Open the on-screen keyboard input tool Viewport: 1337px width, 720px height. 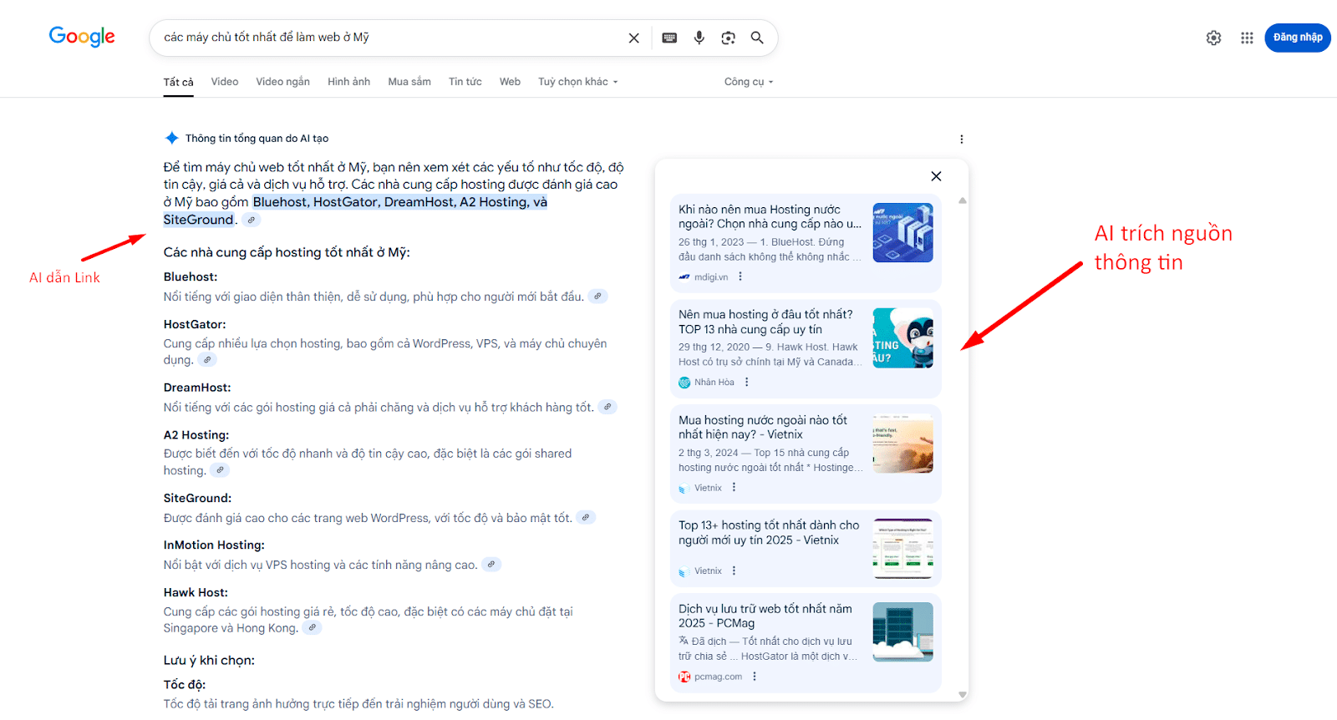(669, 38)
